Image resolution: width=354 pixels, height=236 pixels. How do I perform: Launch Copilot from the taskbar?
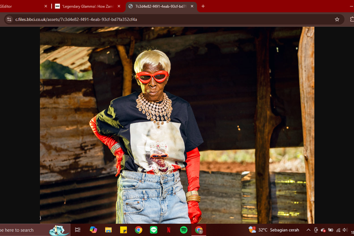click(x=93, y=230)
